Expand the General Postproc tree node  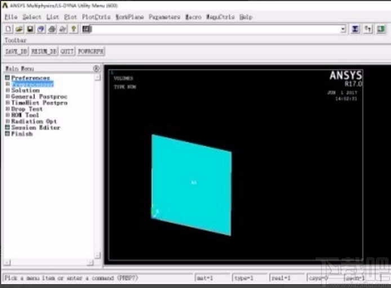[x=8, y=96]
